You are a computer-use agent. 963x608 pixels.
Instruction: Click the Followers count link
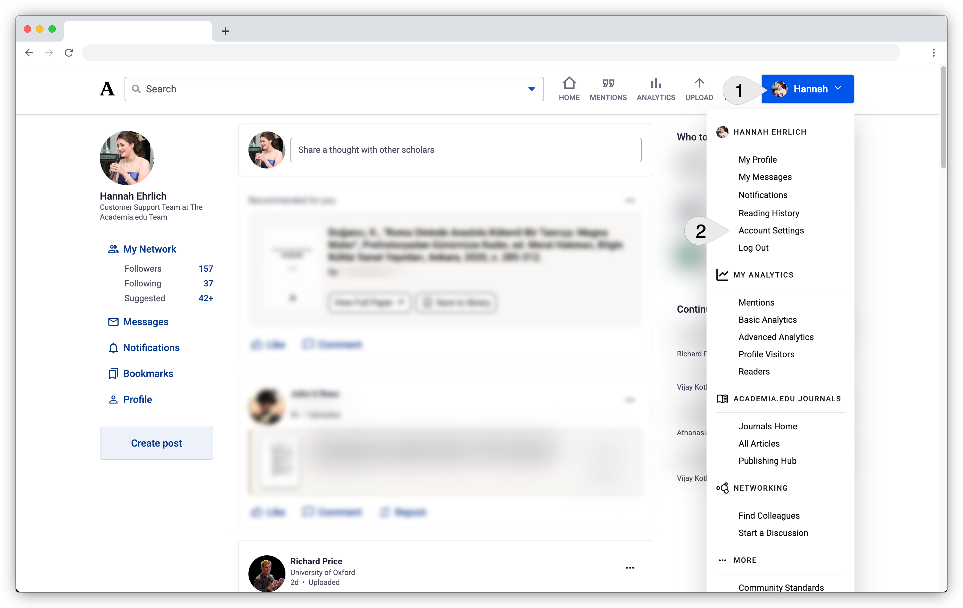click(x=206, y=269)
